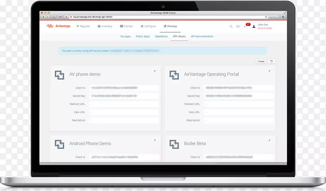Switch to the Operations tab
Viewport: 326px width, 191px height.
pyautogui.click(x=161, y=36)
